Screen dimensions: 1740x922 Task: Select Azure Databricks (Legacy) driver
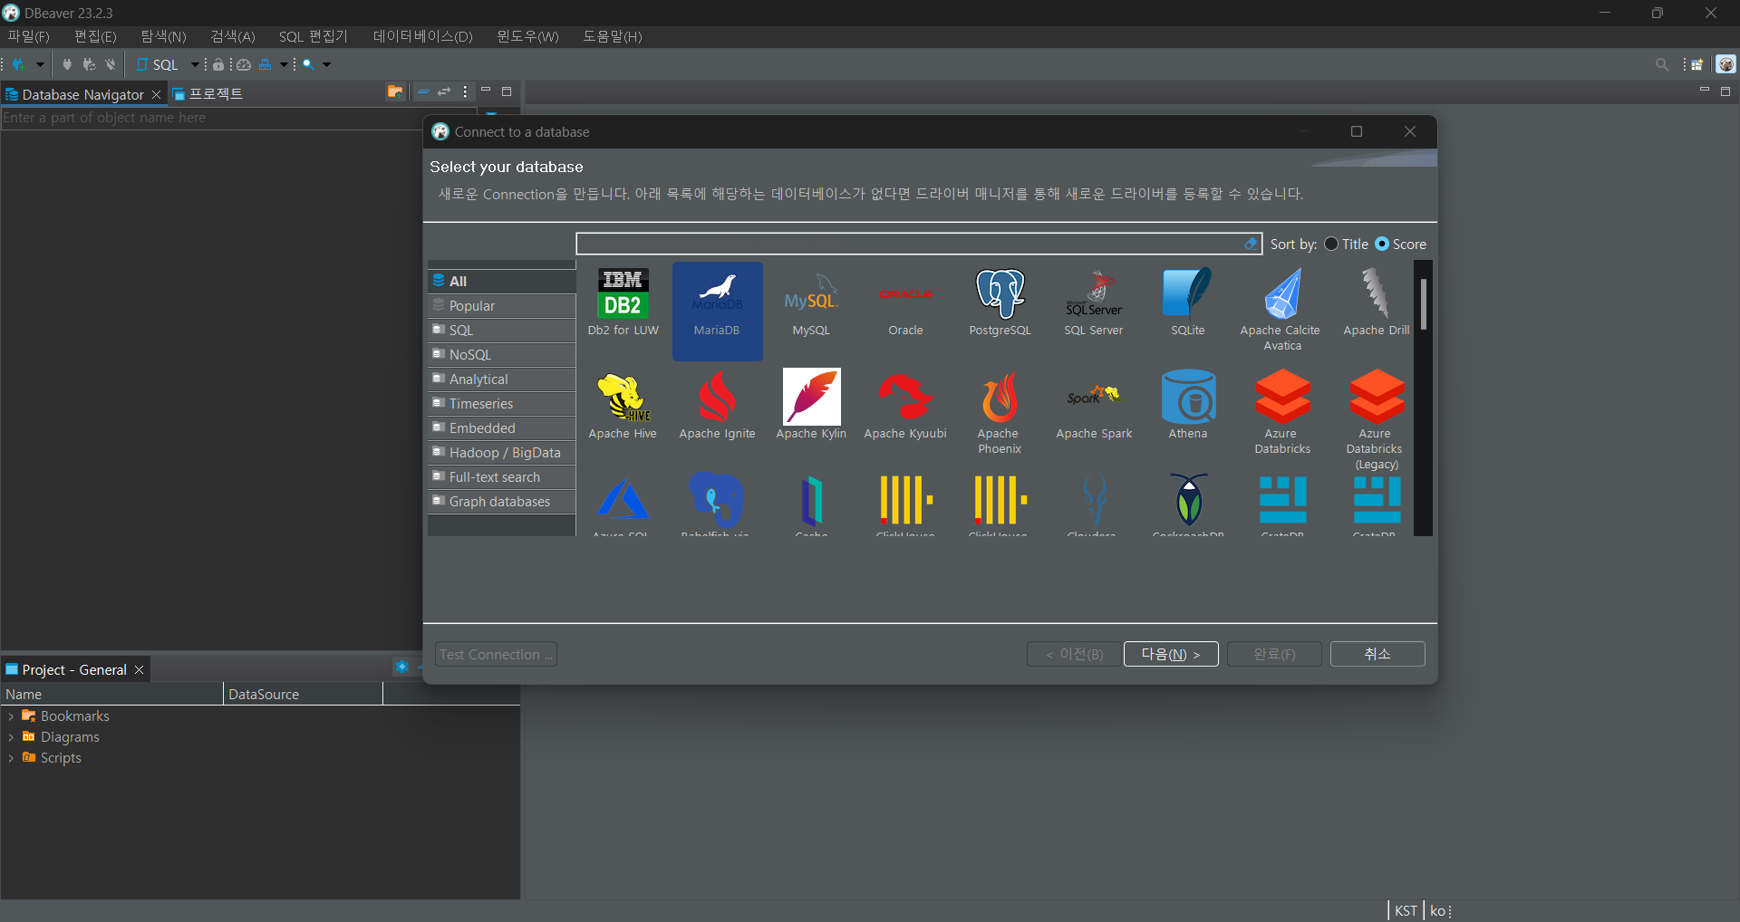coord(1376,419)
